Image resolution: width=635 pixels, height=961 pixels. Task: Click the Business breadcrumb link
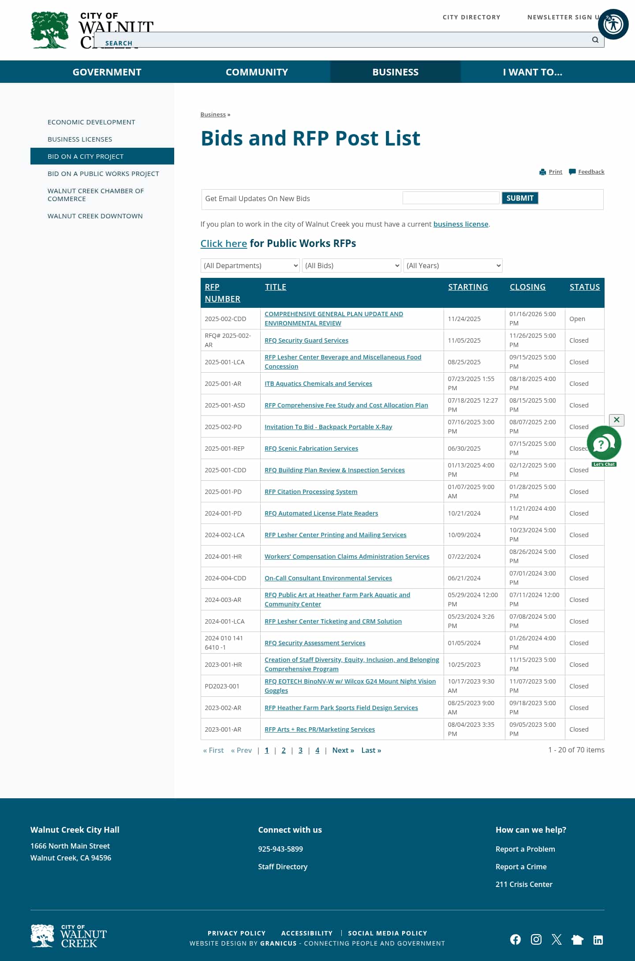click(213, 114)
